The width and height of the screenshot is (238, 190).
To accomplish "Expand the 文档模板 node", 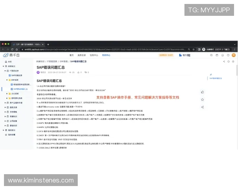I will [x=5, y=112].
